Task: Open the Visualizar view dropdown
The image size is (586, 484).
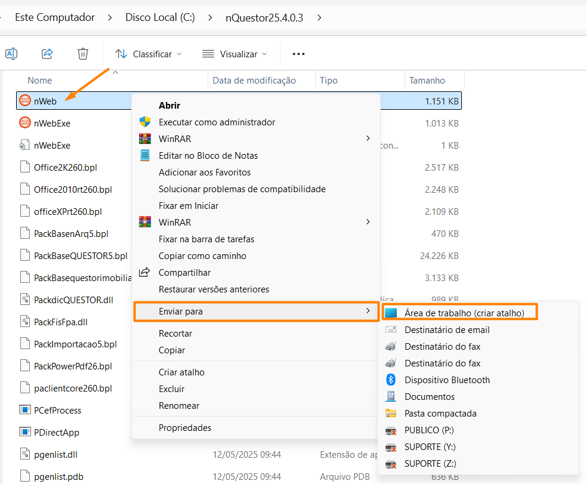Action: coord(235,54)
